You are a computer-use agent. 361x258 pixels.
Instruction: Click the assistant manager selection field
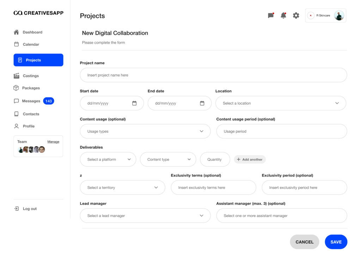pyautogui.click(x=282, y=216)
